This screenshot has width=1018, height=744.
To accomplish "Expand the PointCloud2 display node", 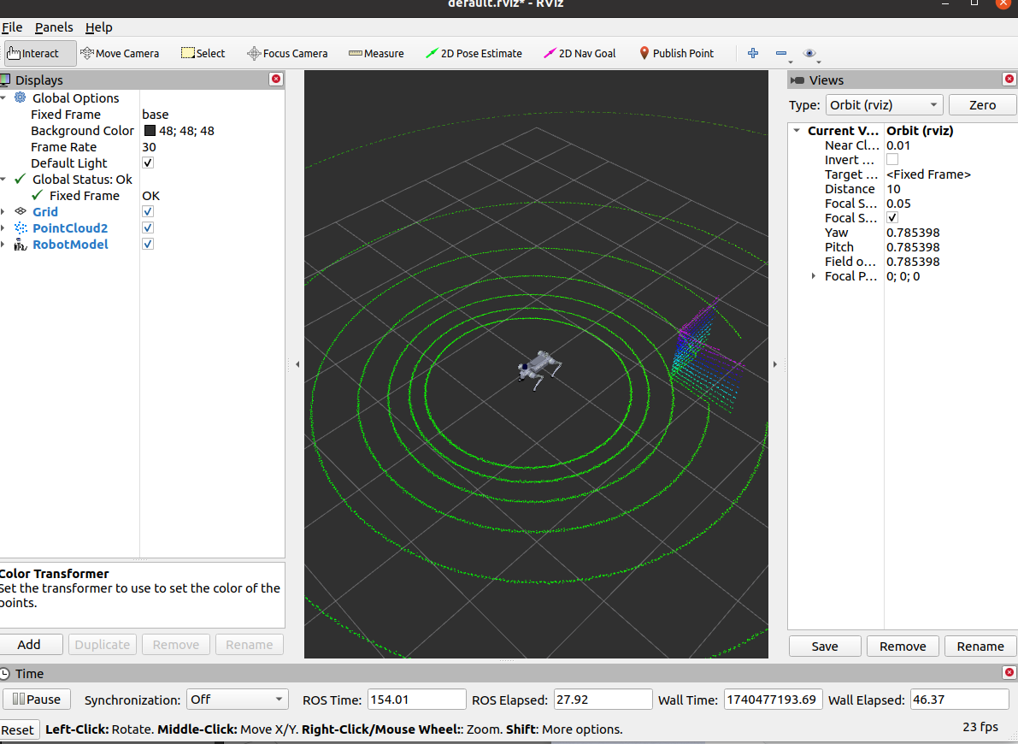I will pyautogui.click(x=4, y=227).
